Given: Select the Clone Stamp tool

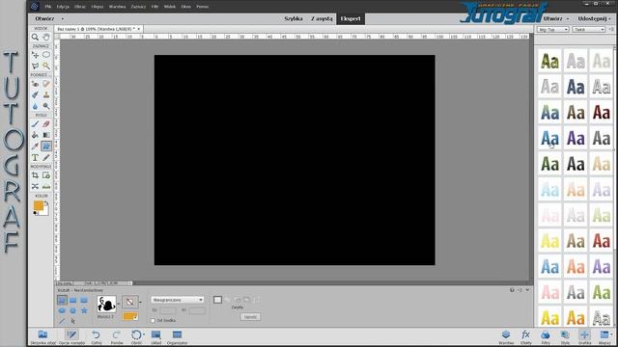Looking at the screenshot, I should [46, 94].
